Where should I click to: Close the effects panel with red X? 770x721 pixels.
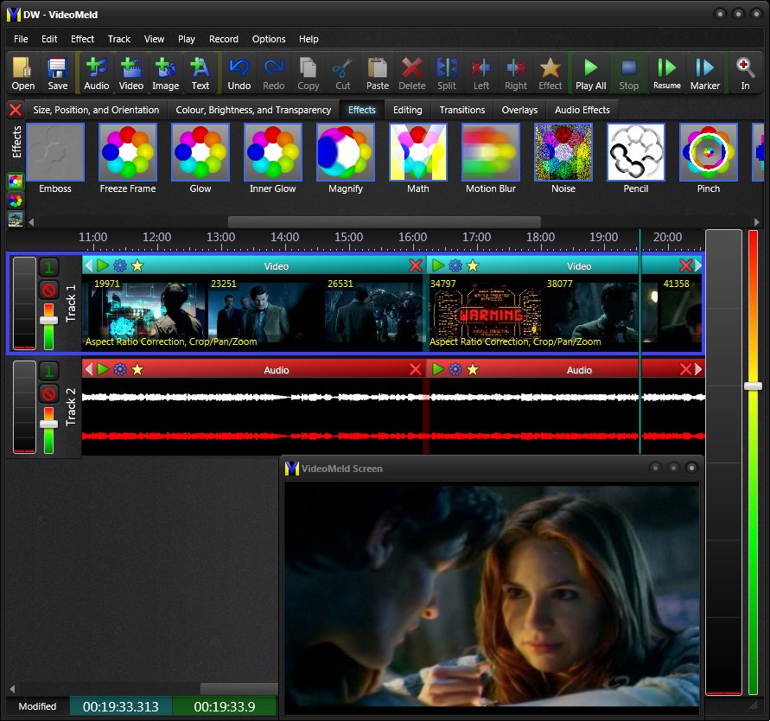15,110
